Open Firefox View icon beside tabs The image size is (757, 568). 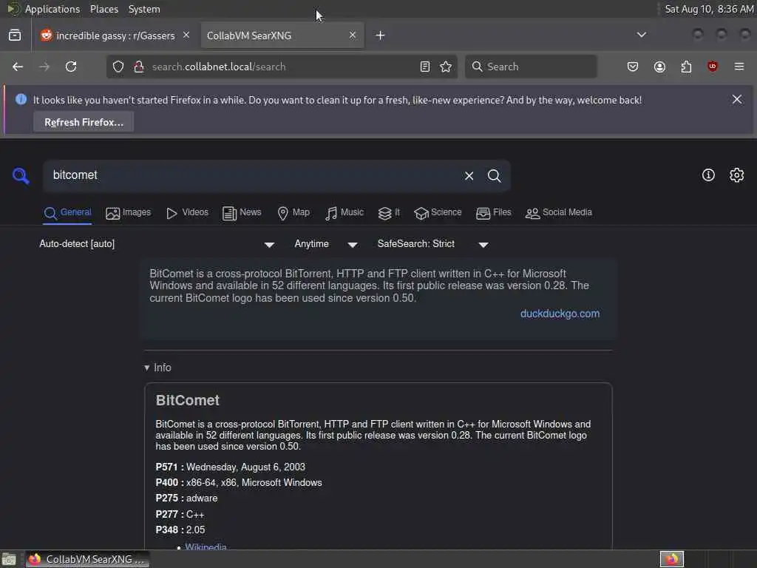click(x=15, y=35)
